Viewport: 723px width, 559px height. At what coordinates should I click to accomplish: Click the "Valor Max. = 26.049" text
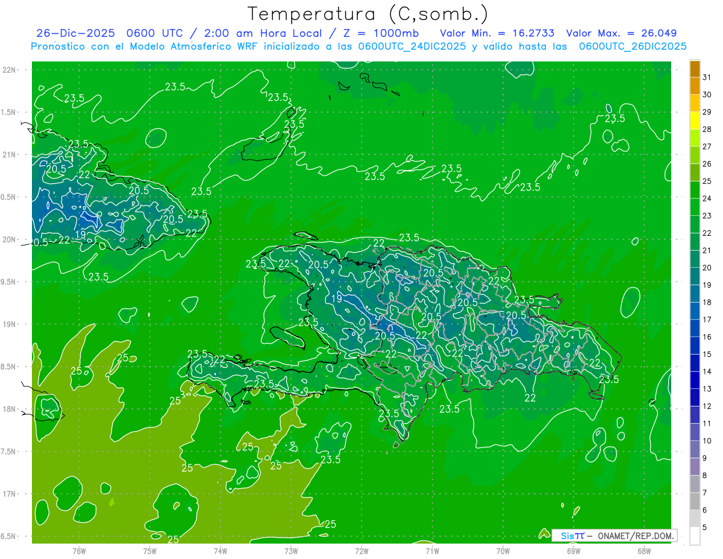click(x=621, y=33)
